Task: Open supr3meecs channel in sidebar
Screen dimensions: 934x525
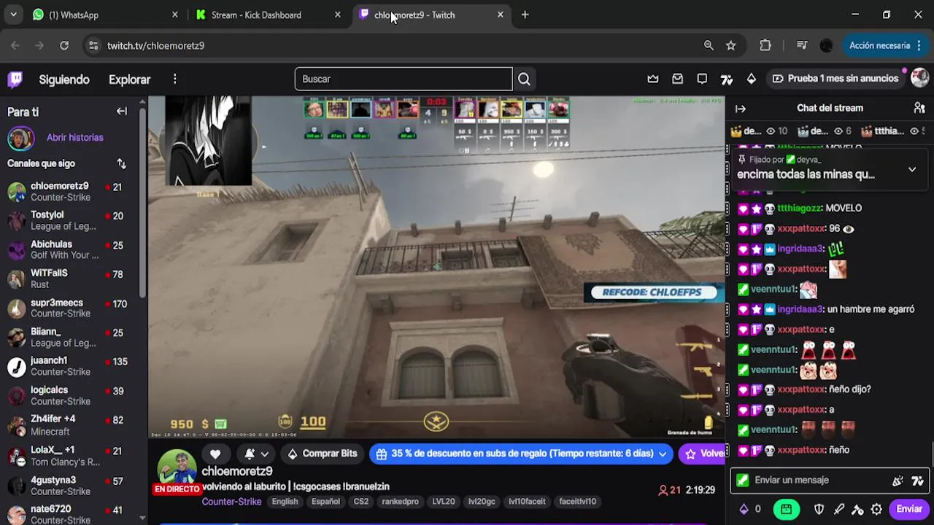Action: (x=70, y=308)
